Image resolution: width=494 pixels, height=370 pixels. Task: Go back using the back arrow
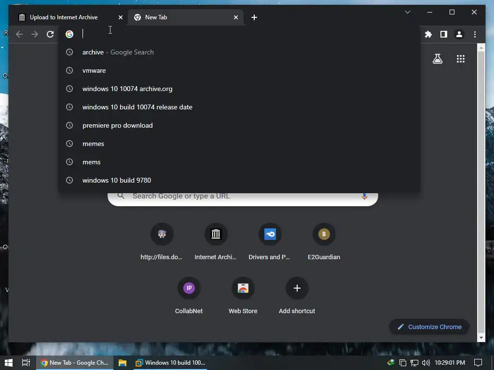tap(19, 34)
